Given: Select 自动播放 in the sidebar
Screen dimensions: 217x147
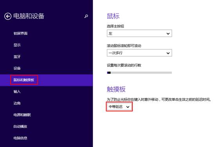Looking at the screenshot, I should pyautogui.click(x=20, y=127).
